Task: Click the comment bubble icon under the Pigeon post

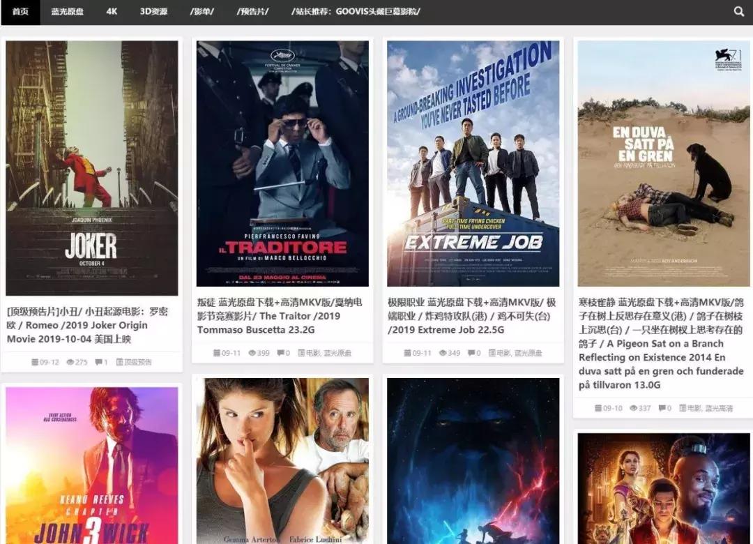Action: [x=662, y=408]
